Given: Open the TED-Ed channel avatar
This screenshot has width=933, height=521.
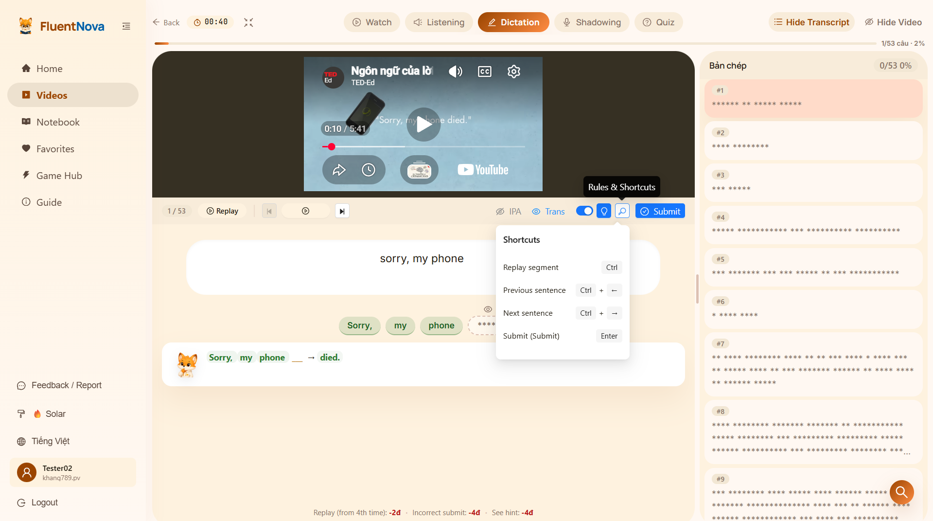Looking at the screenshot, I should tap(333, 77).
